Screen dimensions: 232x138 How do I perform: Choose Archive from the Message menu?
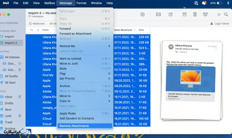point(85,86)
